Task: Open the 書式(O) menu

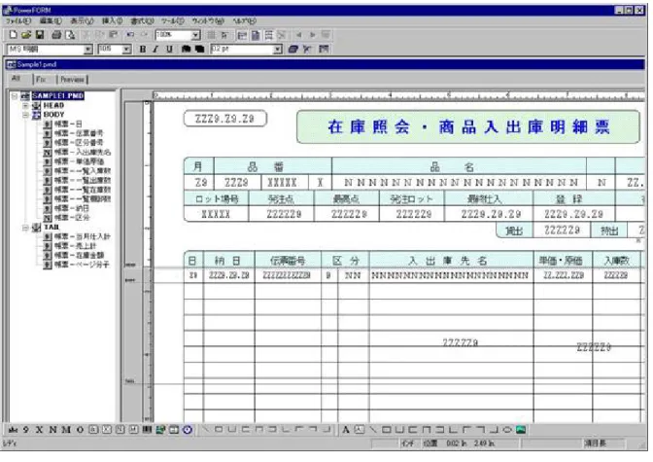Action: click(x=142, y=20)
